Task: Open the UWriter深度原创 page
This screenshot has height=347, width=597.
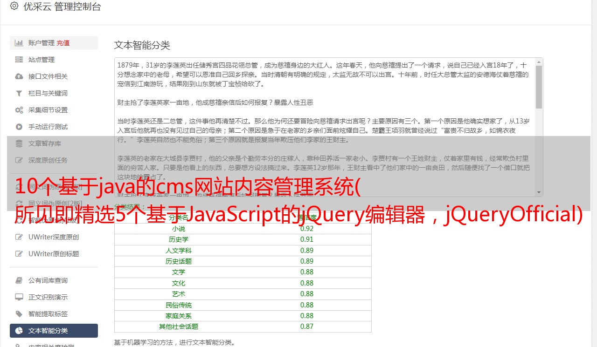Action: point(54,237)
